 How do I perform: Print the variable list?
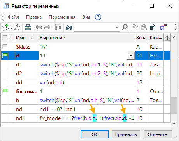(x=28, y=27)
